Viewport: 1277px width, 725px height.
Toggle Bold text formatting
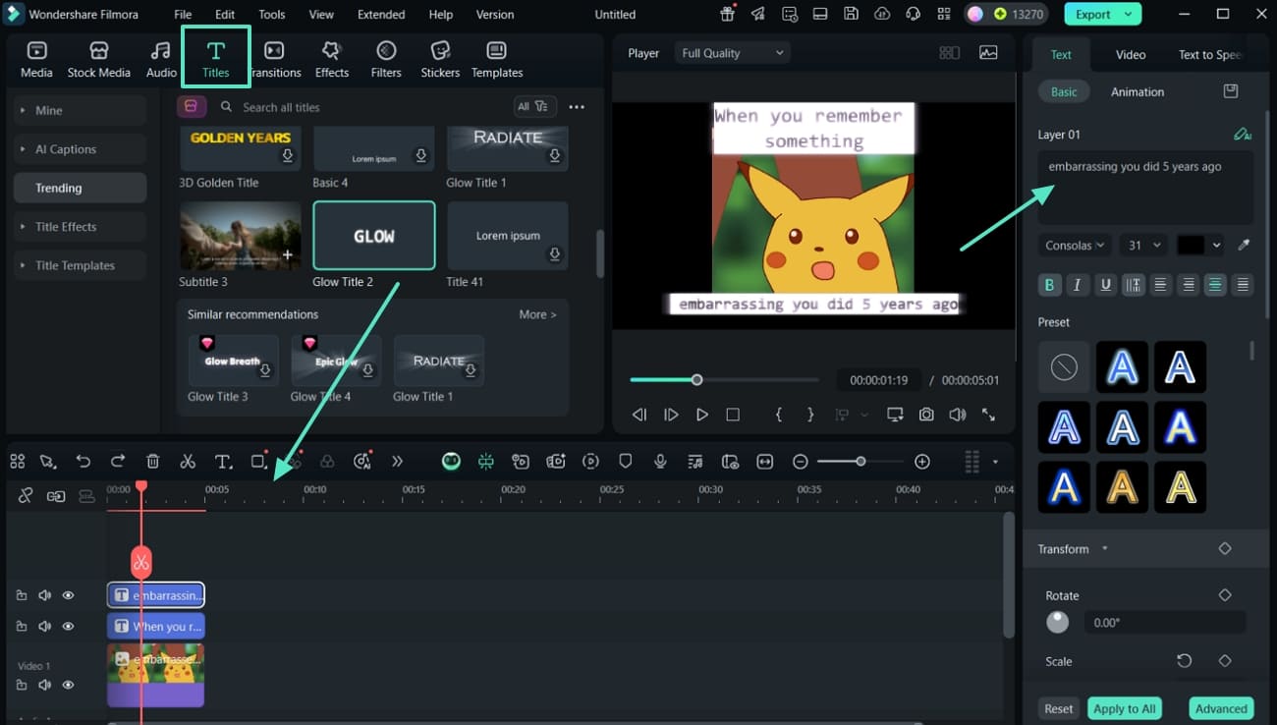[1049, 285]
